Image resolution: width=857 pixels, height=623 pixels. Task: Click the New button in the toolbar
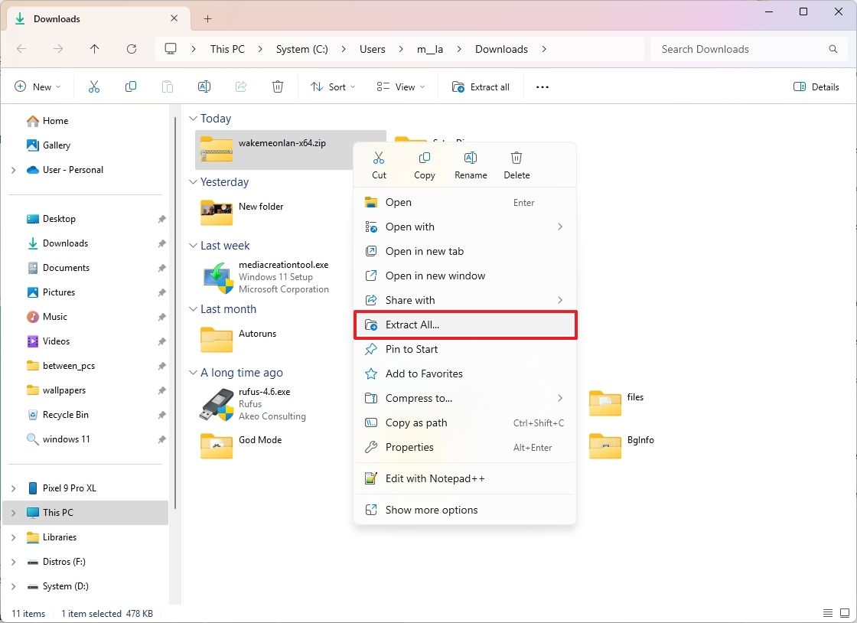(37, 86)
